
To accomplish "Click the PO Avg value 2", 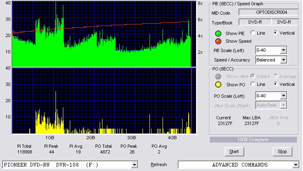I will point(159,152).
